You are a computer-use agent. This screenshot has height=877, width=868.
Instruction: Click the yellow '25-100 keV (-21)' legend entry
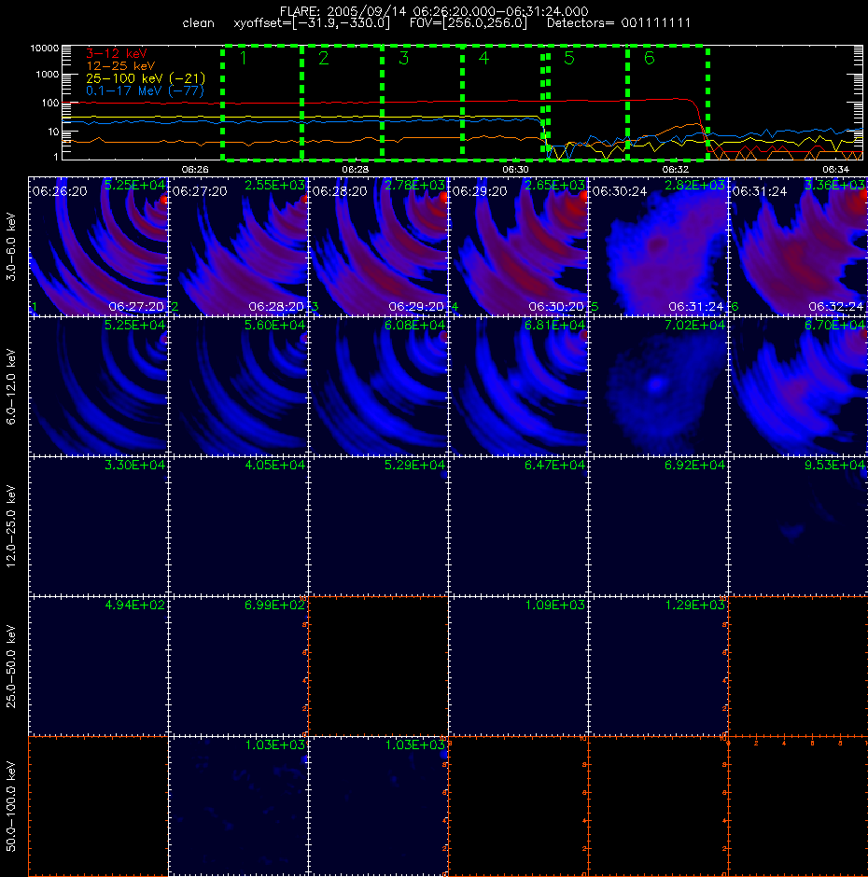146,78
